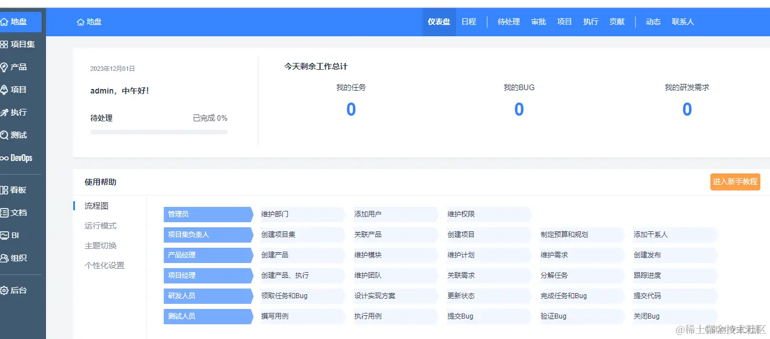Image resolution: width=770 pixels, height=339 pixels.
Task: Click the 待处理 progress bar
Action: click(x=159, y=132)
